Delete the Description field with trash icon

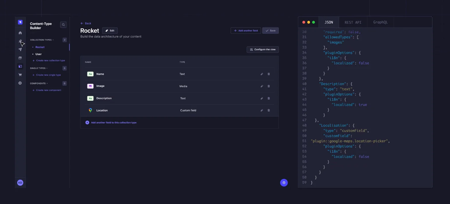tap(269, 98)
